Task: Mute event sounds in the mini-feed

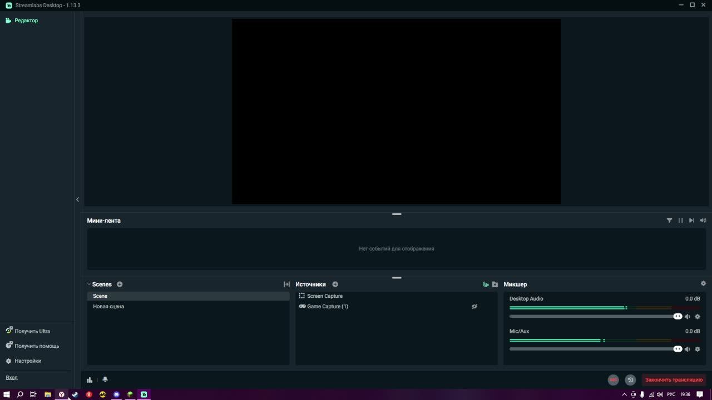Action: (703, 221)
